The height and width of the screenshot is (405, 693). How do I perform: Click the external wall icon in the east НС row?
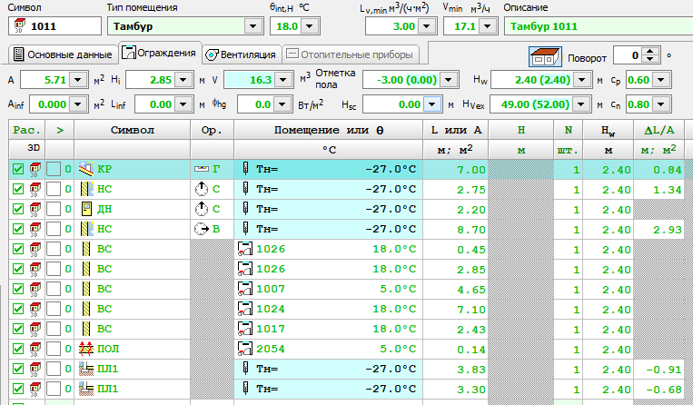(x=86, y=229)
